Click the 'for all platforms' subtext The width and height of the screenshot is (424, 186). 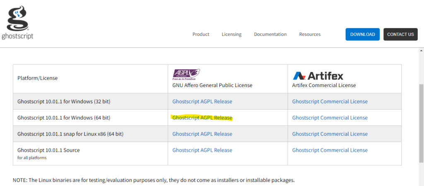point(32,158)
